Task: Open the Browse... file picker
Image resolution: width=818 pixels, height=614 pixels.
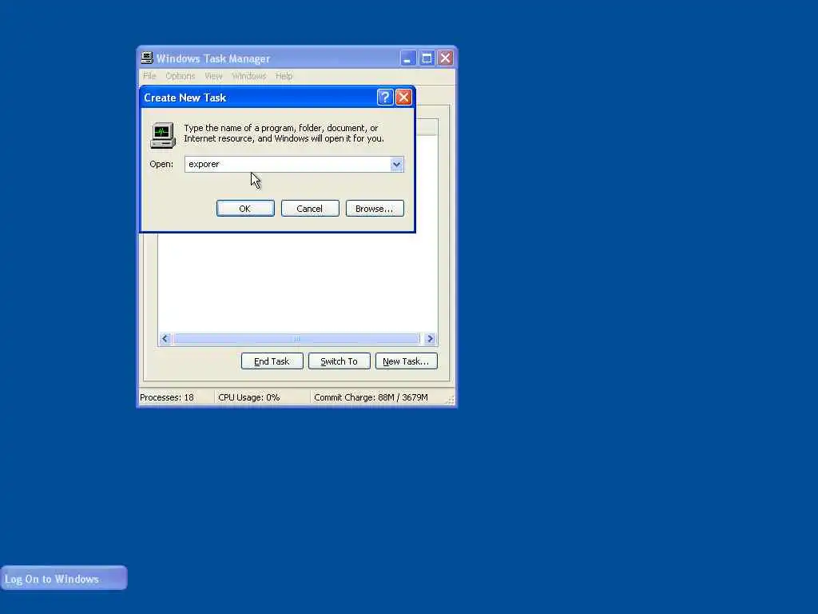Action: click(375, 209)
